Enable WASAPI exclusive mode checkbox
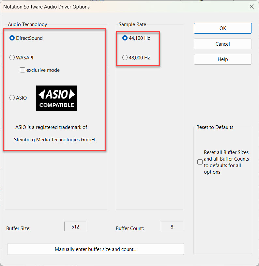 tap(23, 70)
